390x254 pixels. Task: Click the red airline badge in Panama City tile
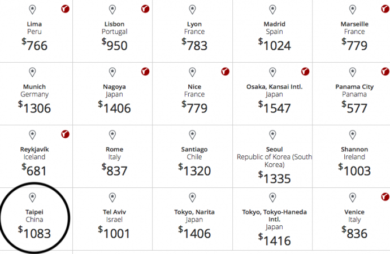(x=385, y=72)
